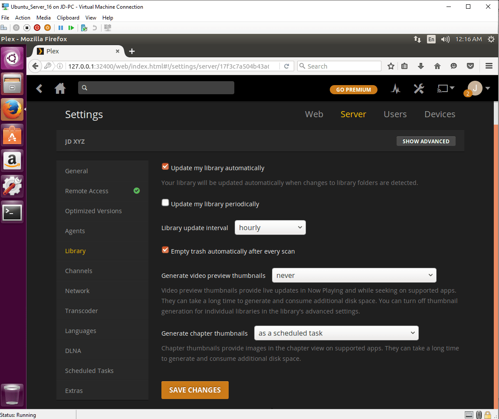Viewport: 499px width, 419px height.
Task: Open the Clipboard menu
Action: (68, 18)
